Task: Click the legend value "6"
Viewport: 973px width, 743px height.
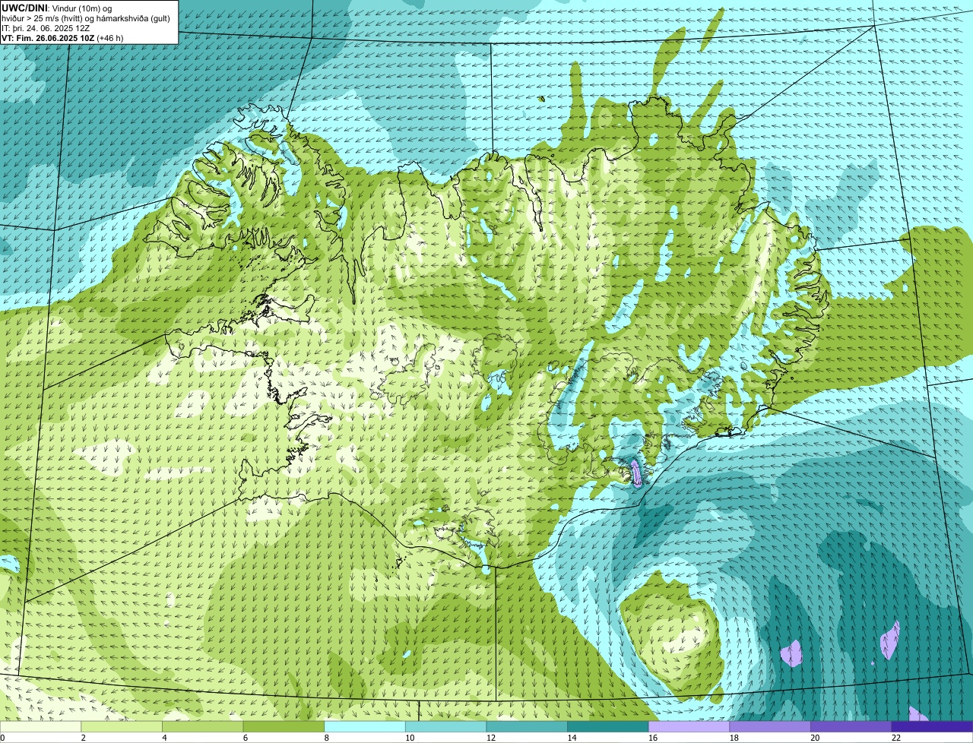Action: tap(246, 738)
